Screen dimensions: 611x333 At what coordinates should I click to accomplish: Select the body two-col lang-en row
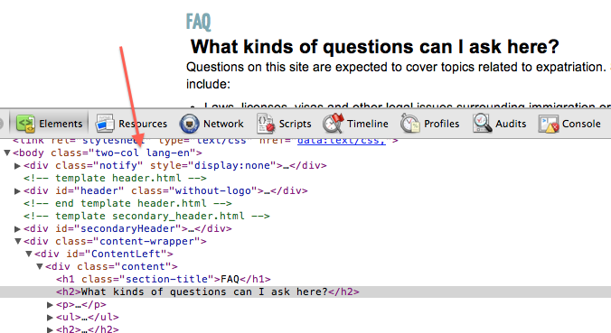(x=108, y=153)
